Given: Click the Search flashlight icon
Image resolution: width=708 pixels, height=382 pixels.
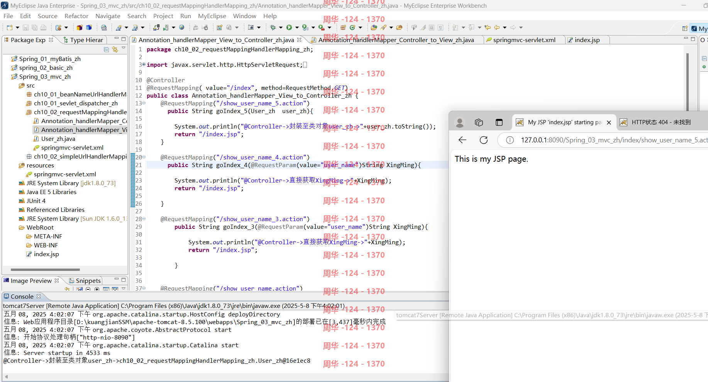Looking at the screenshot, I should (383, 27).
